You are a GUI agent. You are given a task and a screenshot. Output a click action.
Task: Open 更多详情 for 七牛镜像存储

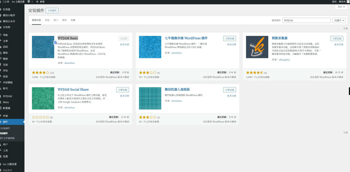pyautogui.click(x=232, y=44)
